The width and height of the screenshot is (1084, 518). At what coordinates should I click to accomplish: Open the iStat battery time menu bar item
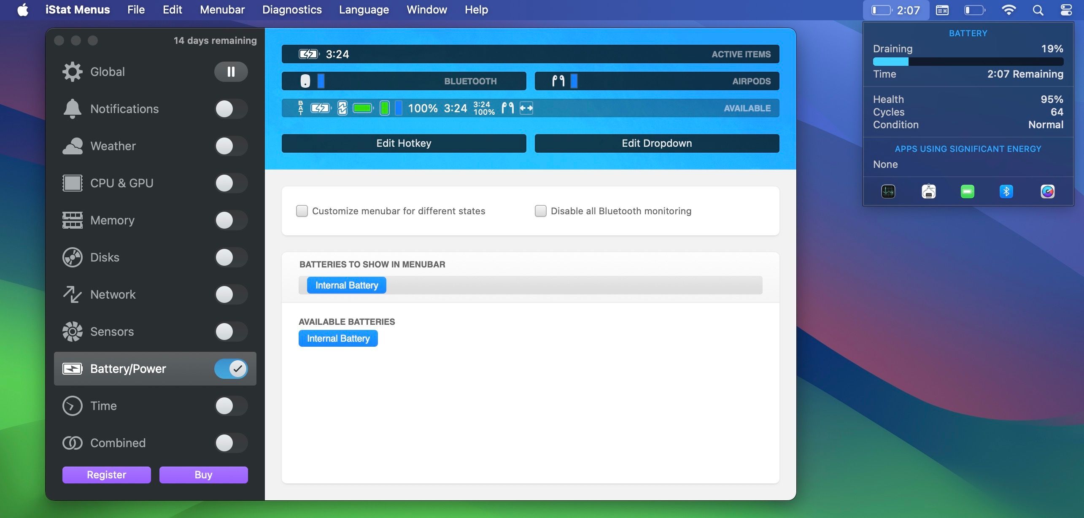(896, 10)
